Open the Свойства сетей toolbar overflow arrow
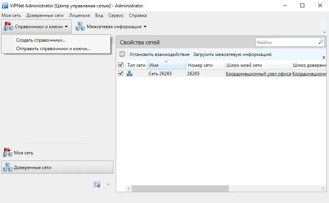329x203 pixels. (324, 57)
